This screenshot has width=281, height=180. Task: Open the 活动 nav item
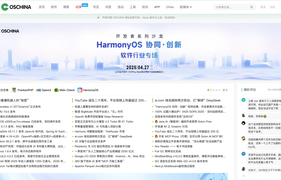[x=120, y=7]
